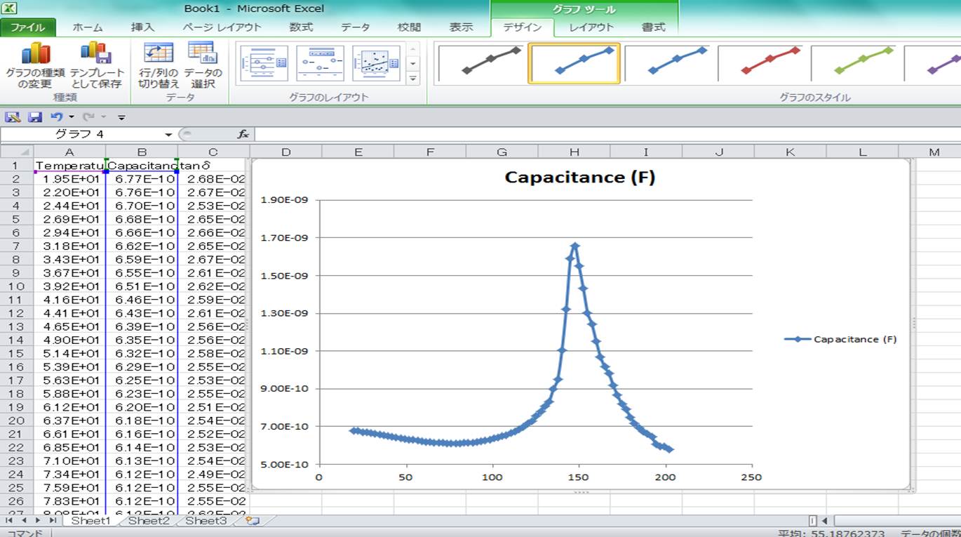This screenshot has width=961, height=537.
Task: Click the Redo arrow icon
Action: pos(88,117)
